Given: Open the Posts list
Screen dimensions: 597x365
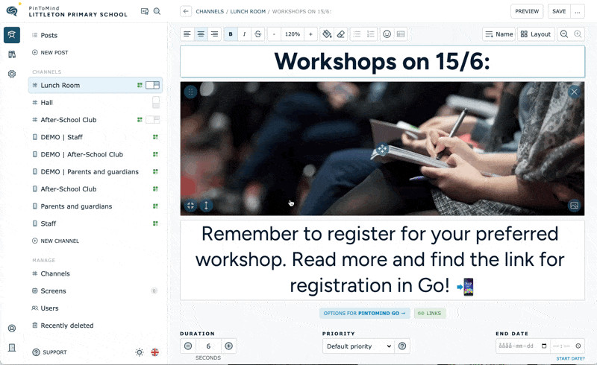Looking at the screenshot, I should 45,35.
